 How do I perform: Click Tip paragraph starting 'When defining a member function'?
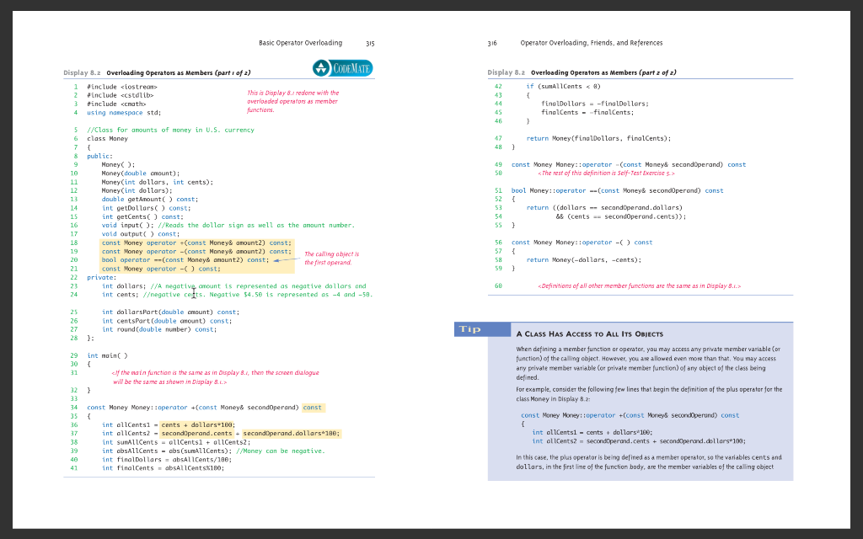[648, 364]
